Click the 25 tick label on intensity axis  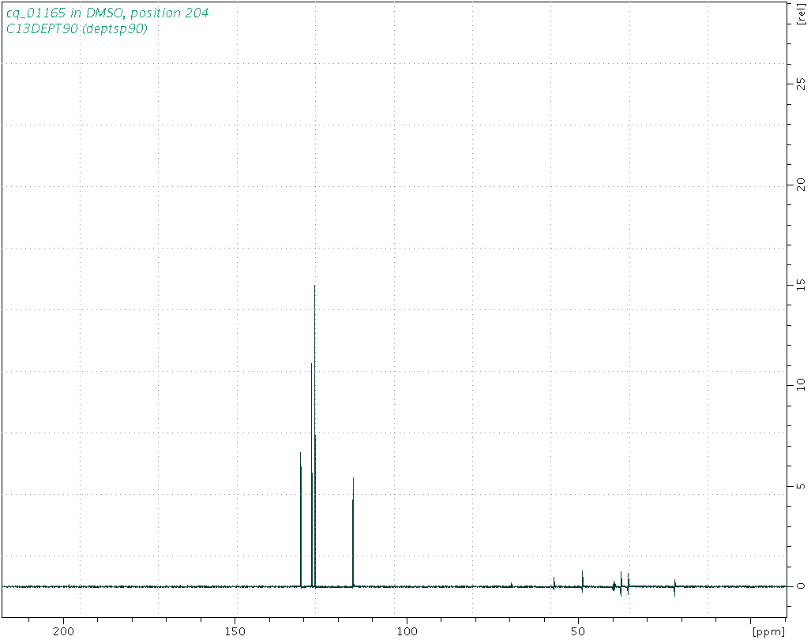[x=801, y=83]
